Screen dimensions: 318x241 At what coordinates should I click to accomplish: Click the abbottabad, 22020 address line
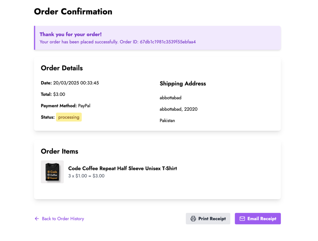click(x=178, y=109)
